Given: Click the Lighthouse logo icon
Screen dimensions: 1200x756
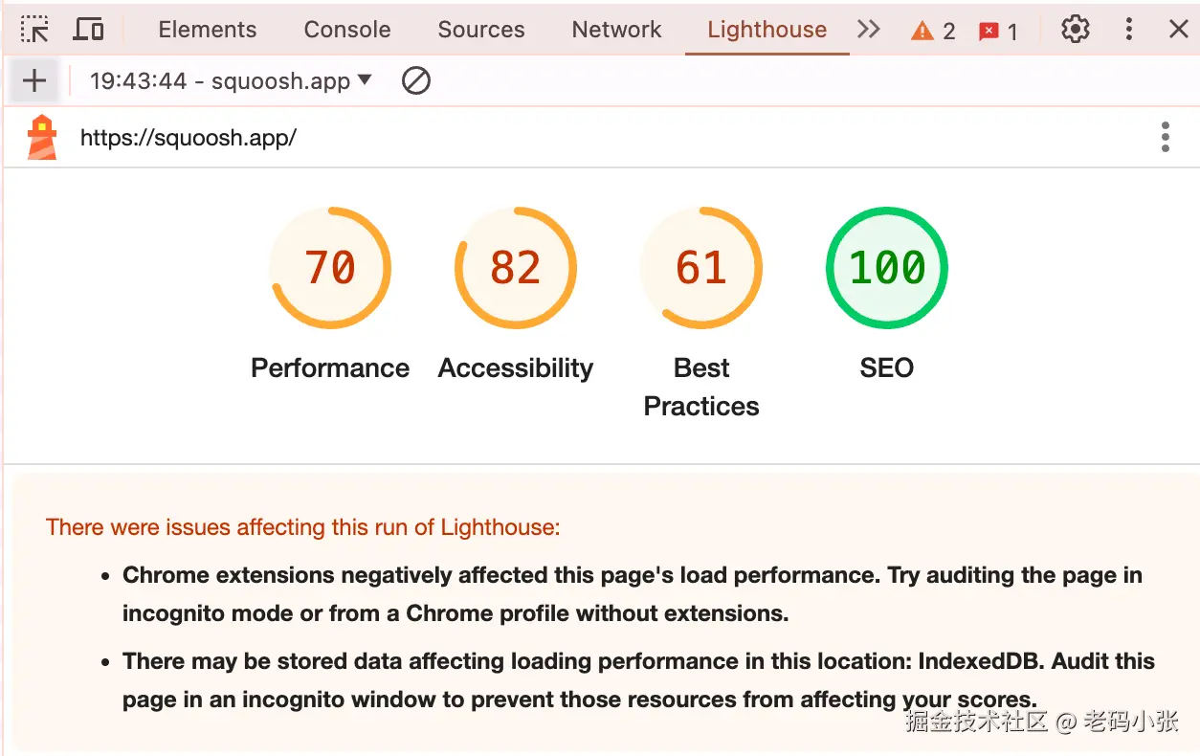Looking at the screenshot, I should click(41, 137).
